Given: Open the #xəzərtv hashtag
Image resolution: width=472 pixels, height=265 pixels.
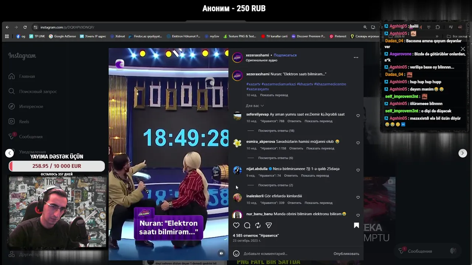Looking at the screenshot, I should pos(253,84).
